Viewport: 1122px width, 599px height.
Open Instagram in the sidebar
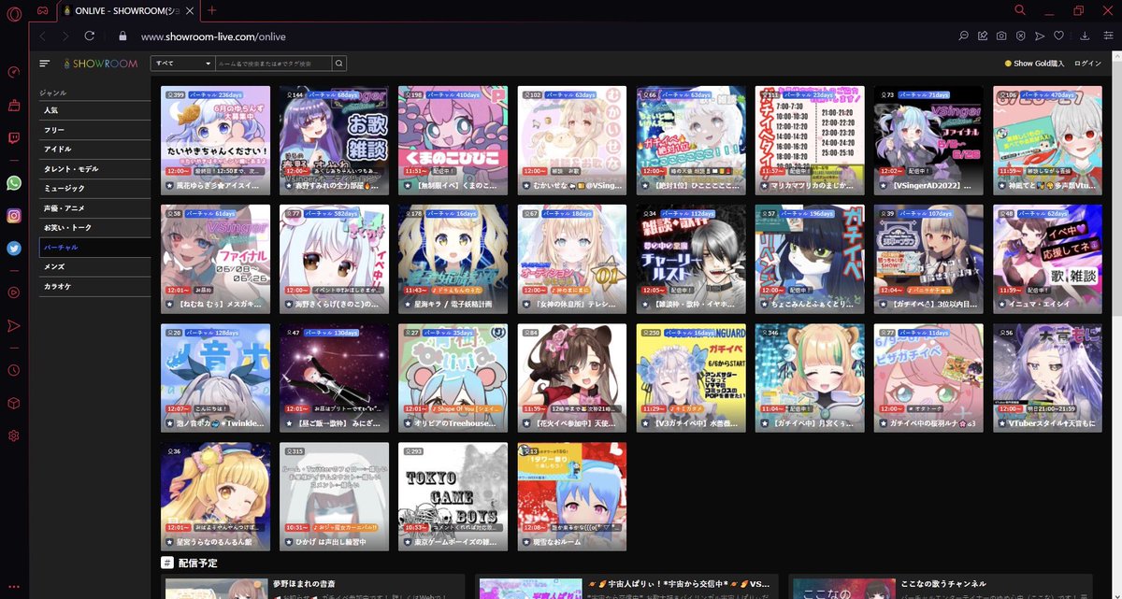(x=13, y=216)
